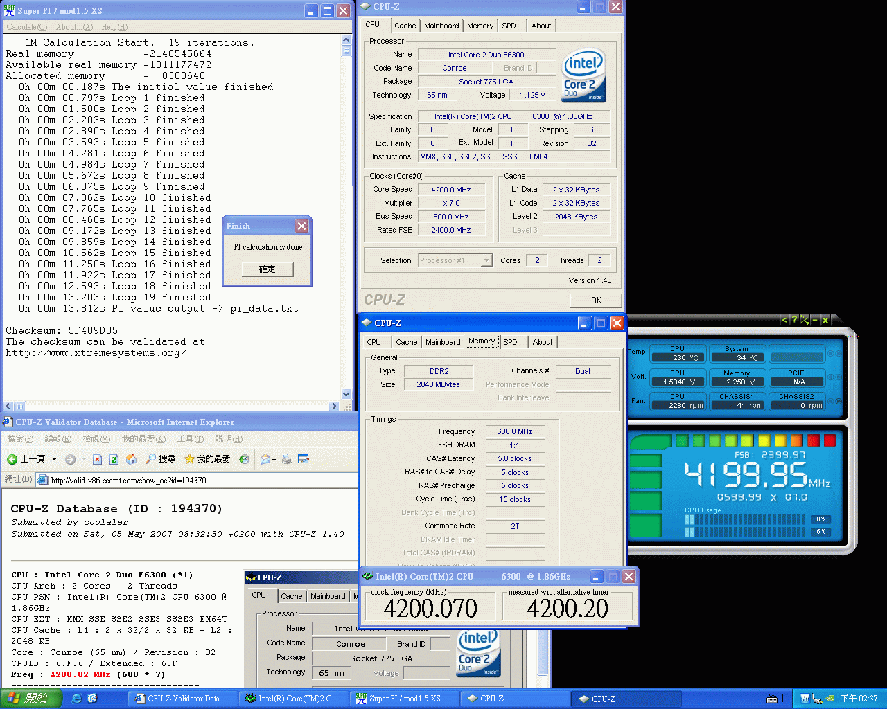Screen dimensions: 887x709
Task: Click the clock frequency 4200.070 readout
Action: pyautogui.click(x=430, y=609)
